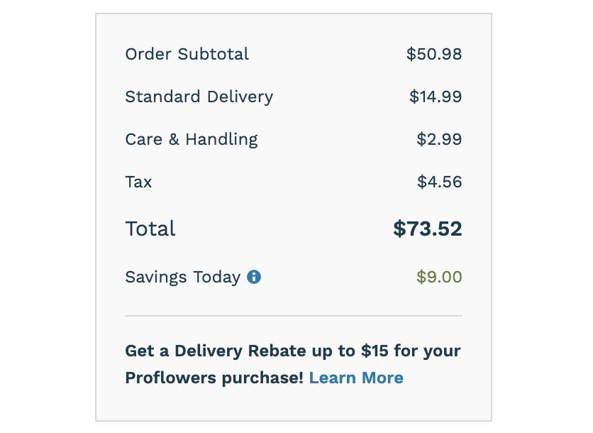The height and width of the screenshot is (433, 593).
Task: Click the Proflowers purchase text
Action: (214, 378)
